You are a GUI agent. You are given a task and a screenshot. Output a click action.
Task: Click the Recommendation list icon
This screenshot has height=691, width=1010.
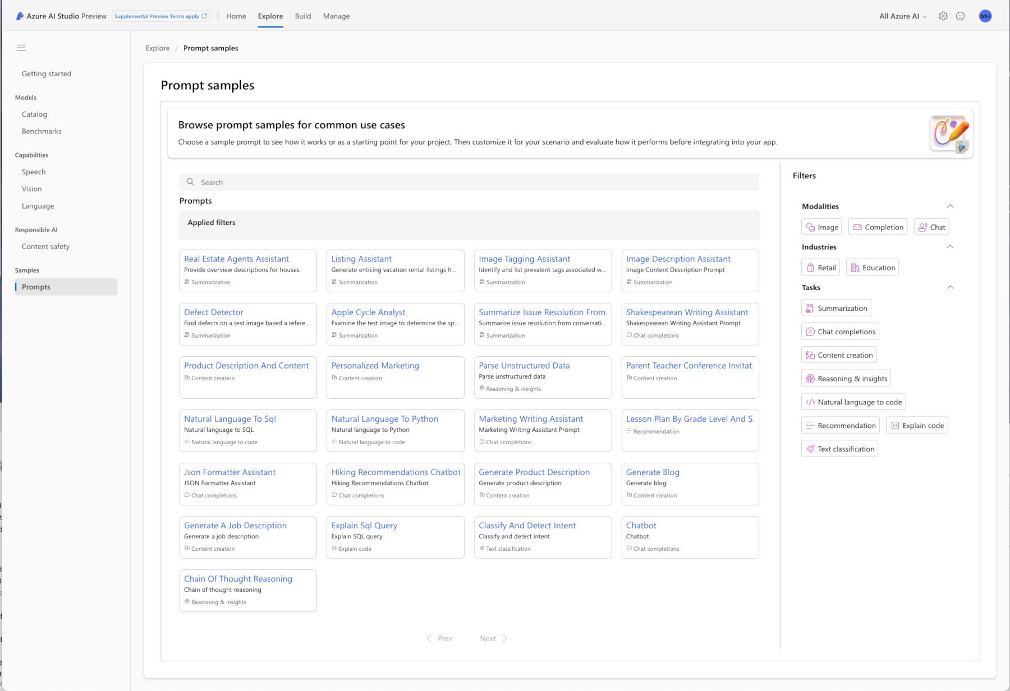coord(810,426)
